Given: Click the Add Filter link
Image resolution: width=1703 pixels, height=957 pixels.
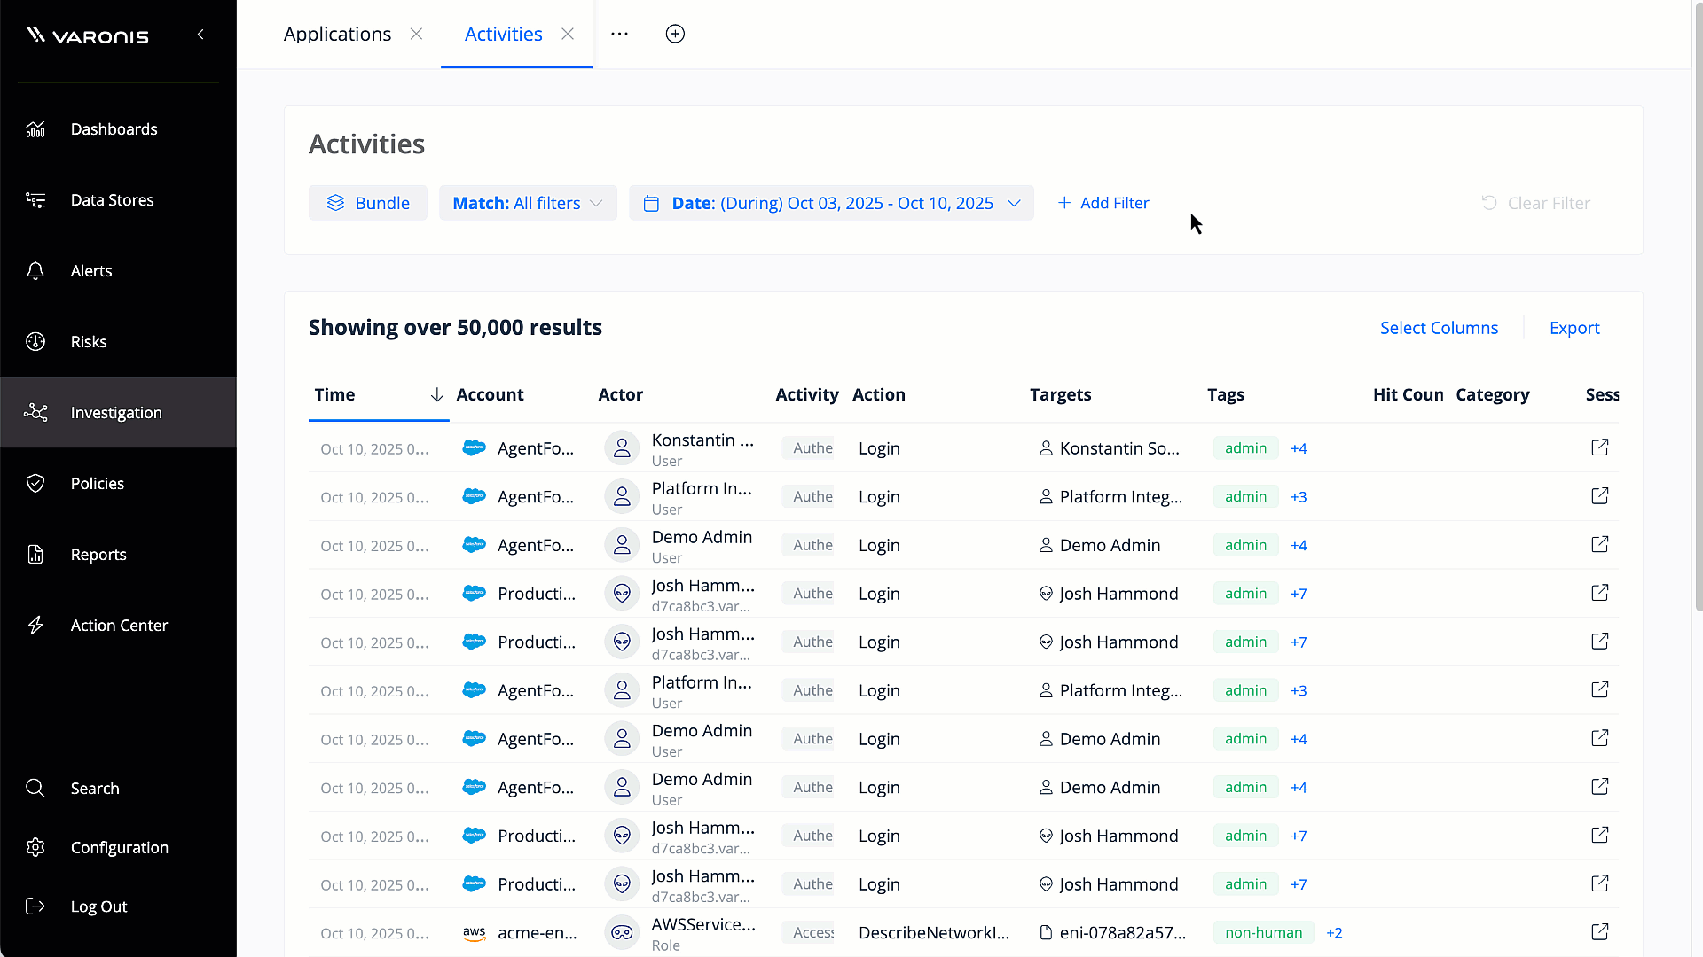Looking at the screenshot, I should [x=1103, y=203].
